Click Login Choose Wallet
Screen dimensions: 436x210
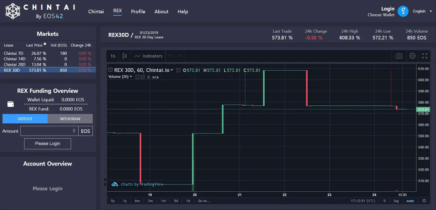click(x=381, y=12)
